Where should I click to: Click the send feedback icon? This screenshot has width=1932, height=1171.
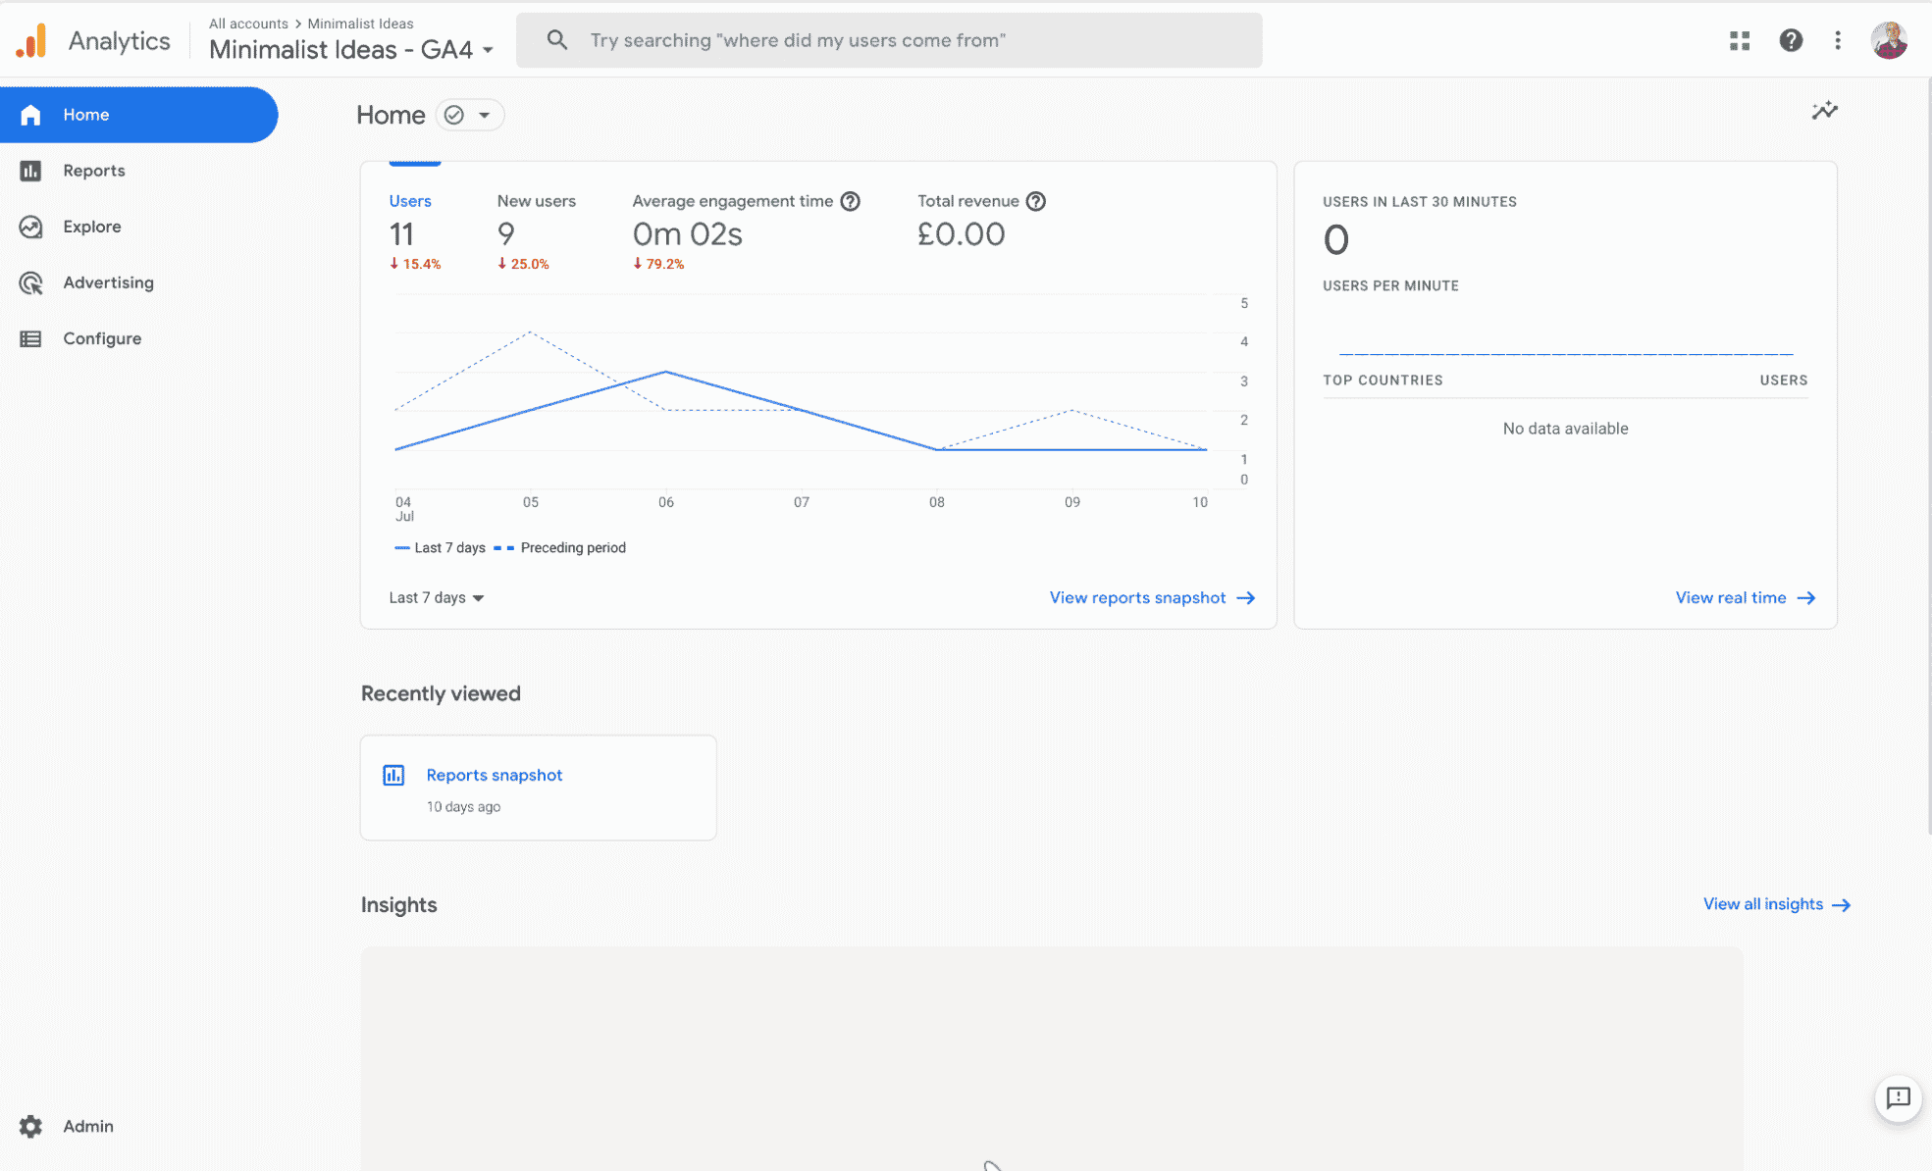tap(1899, 1099)
